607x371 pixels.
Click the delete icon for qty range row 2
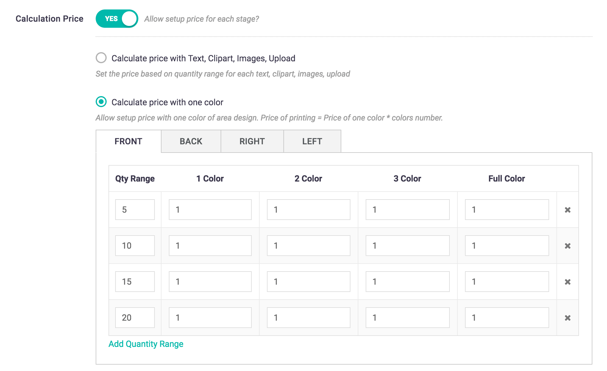pos(568,246)
